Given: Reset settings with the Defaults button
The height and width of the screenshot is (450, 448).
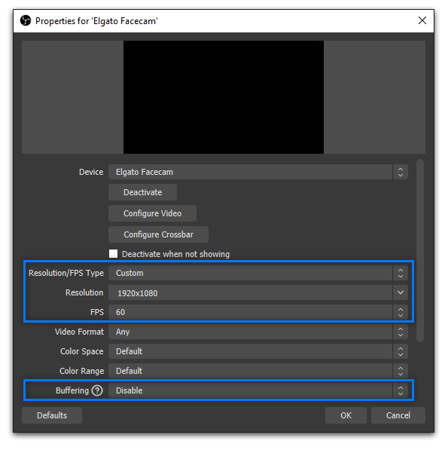Looking at the screenshot, I should [x=52, y=415].
